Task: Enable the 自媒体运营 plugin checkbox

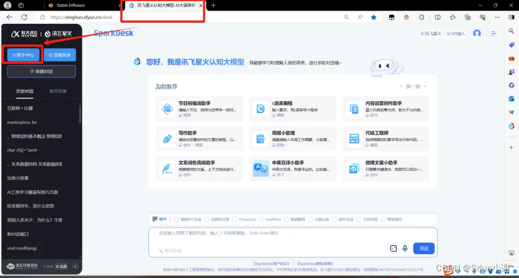Action: (207, 219)
